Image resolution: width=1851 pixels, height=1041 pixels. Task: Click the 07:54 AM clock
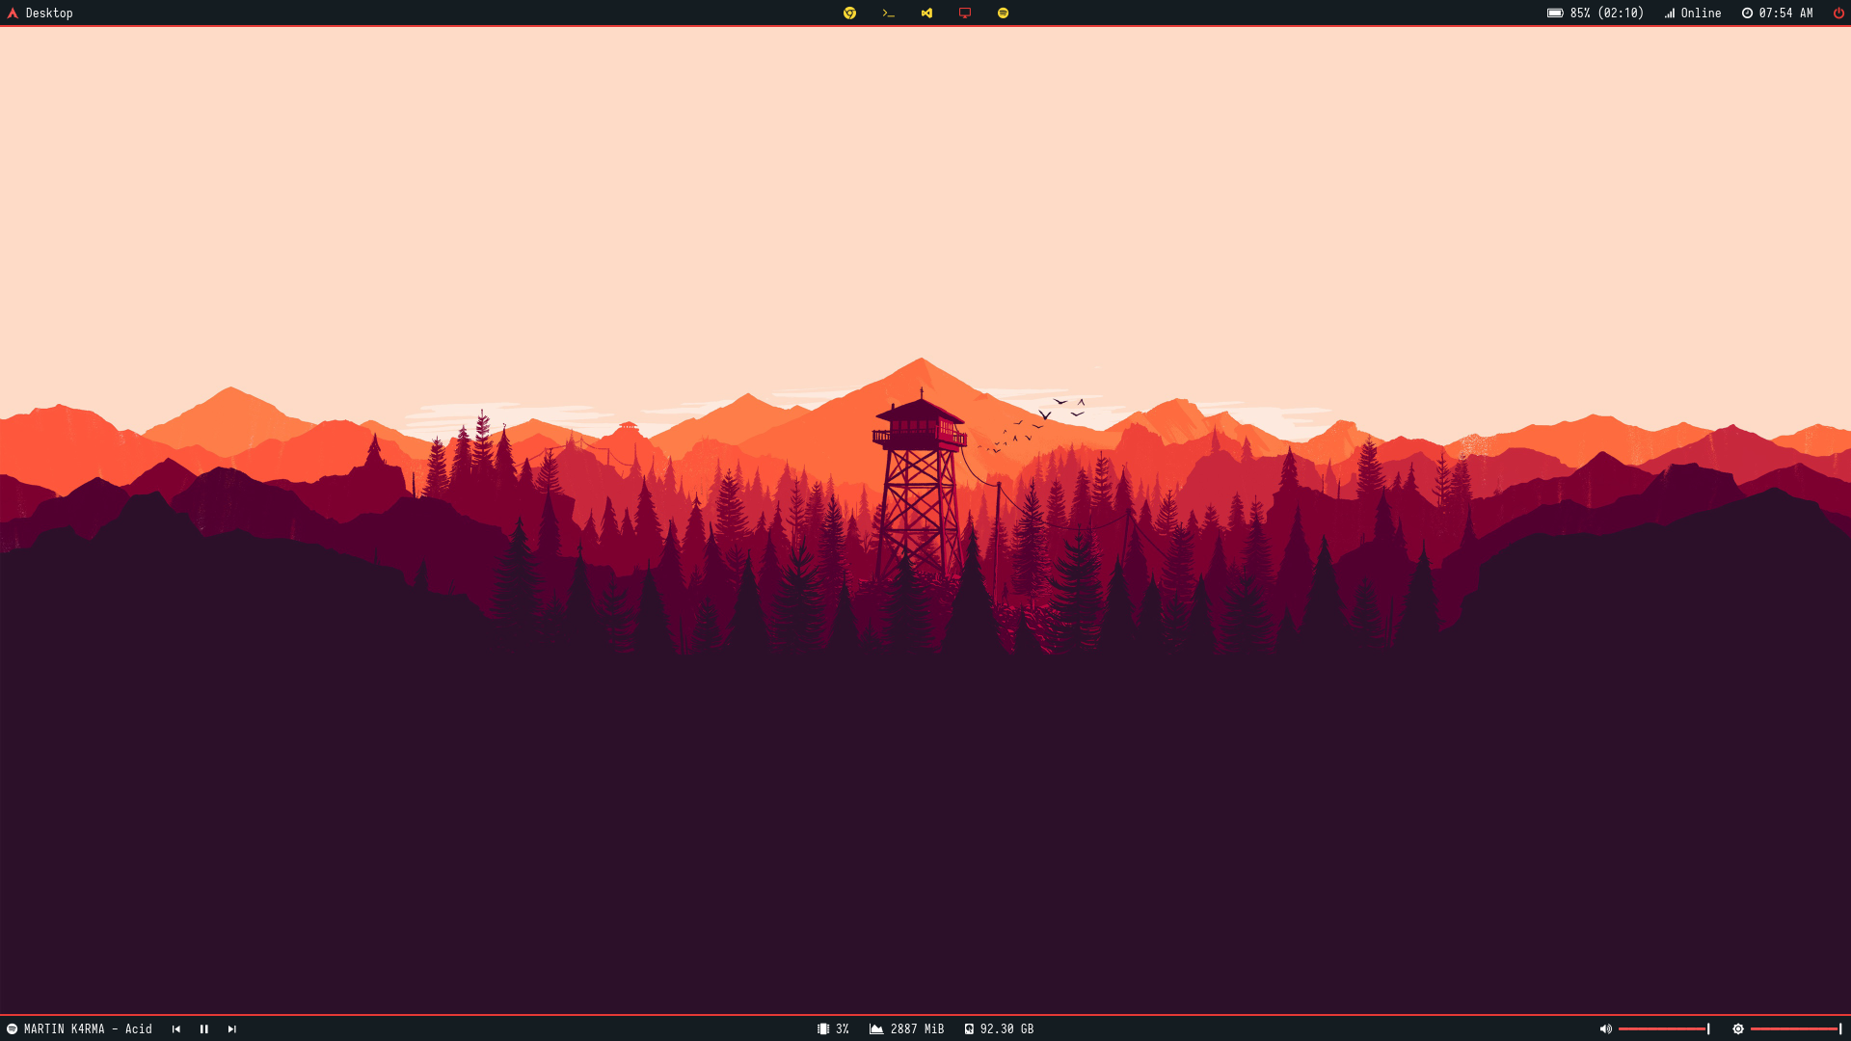coord(1777,13)
